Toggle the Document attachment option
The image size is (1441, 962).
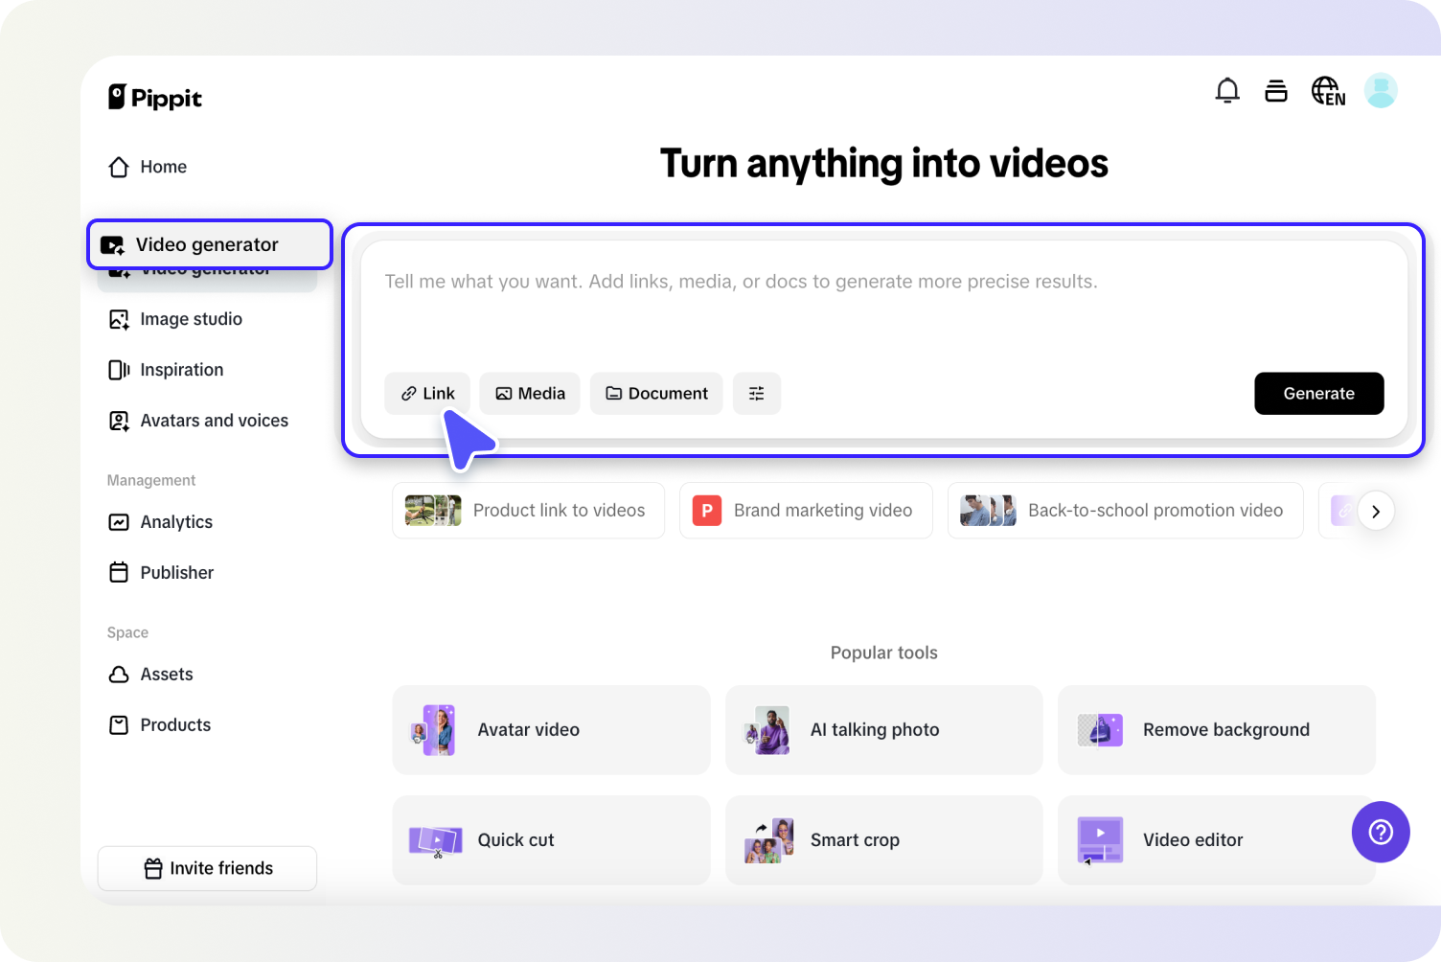click(x=656, y=393)
